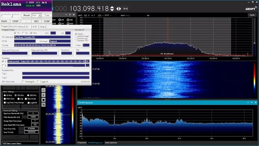This screenshot has width=259, height=146.
Task: Collapse the FM MPX Spectrum panel chevron
Action: (248, 103)
